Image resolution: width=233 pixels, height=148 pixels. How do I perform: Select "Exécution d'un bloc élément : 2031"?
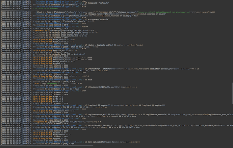coord(51,52)
